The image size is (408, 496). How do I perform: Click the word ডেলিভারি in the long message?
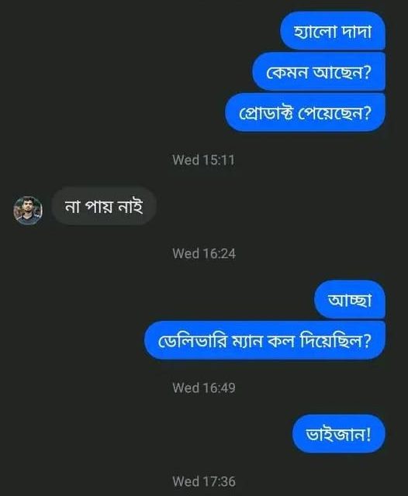tap(192, 341)
